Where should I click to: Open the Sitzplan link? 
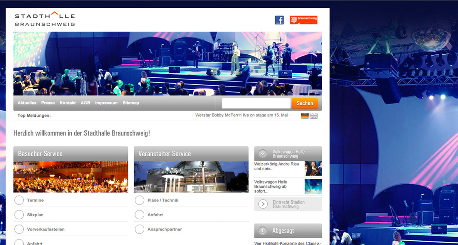[x=35, y=215]
